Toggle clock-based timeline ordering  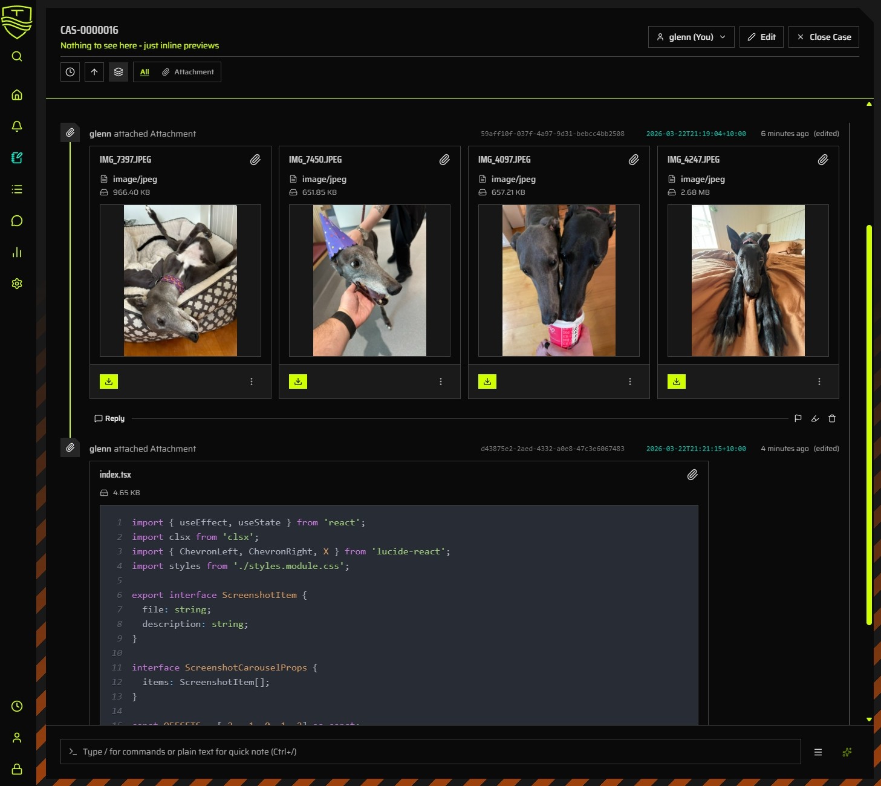pyautogui.click(x=70, y=71)
